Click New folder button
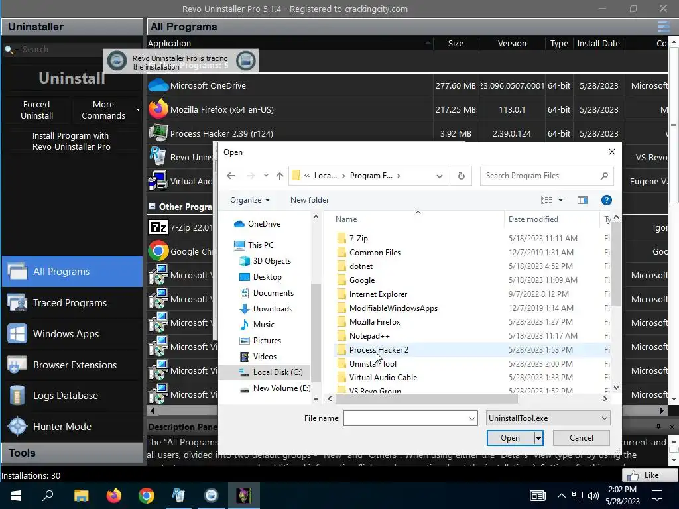This screenshot has height=509, width=679. 310,200
